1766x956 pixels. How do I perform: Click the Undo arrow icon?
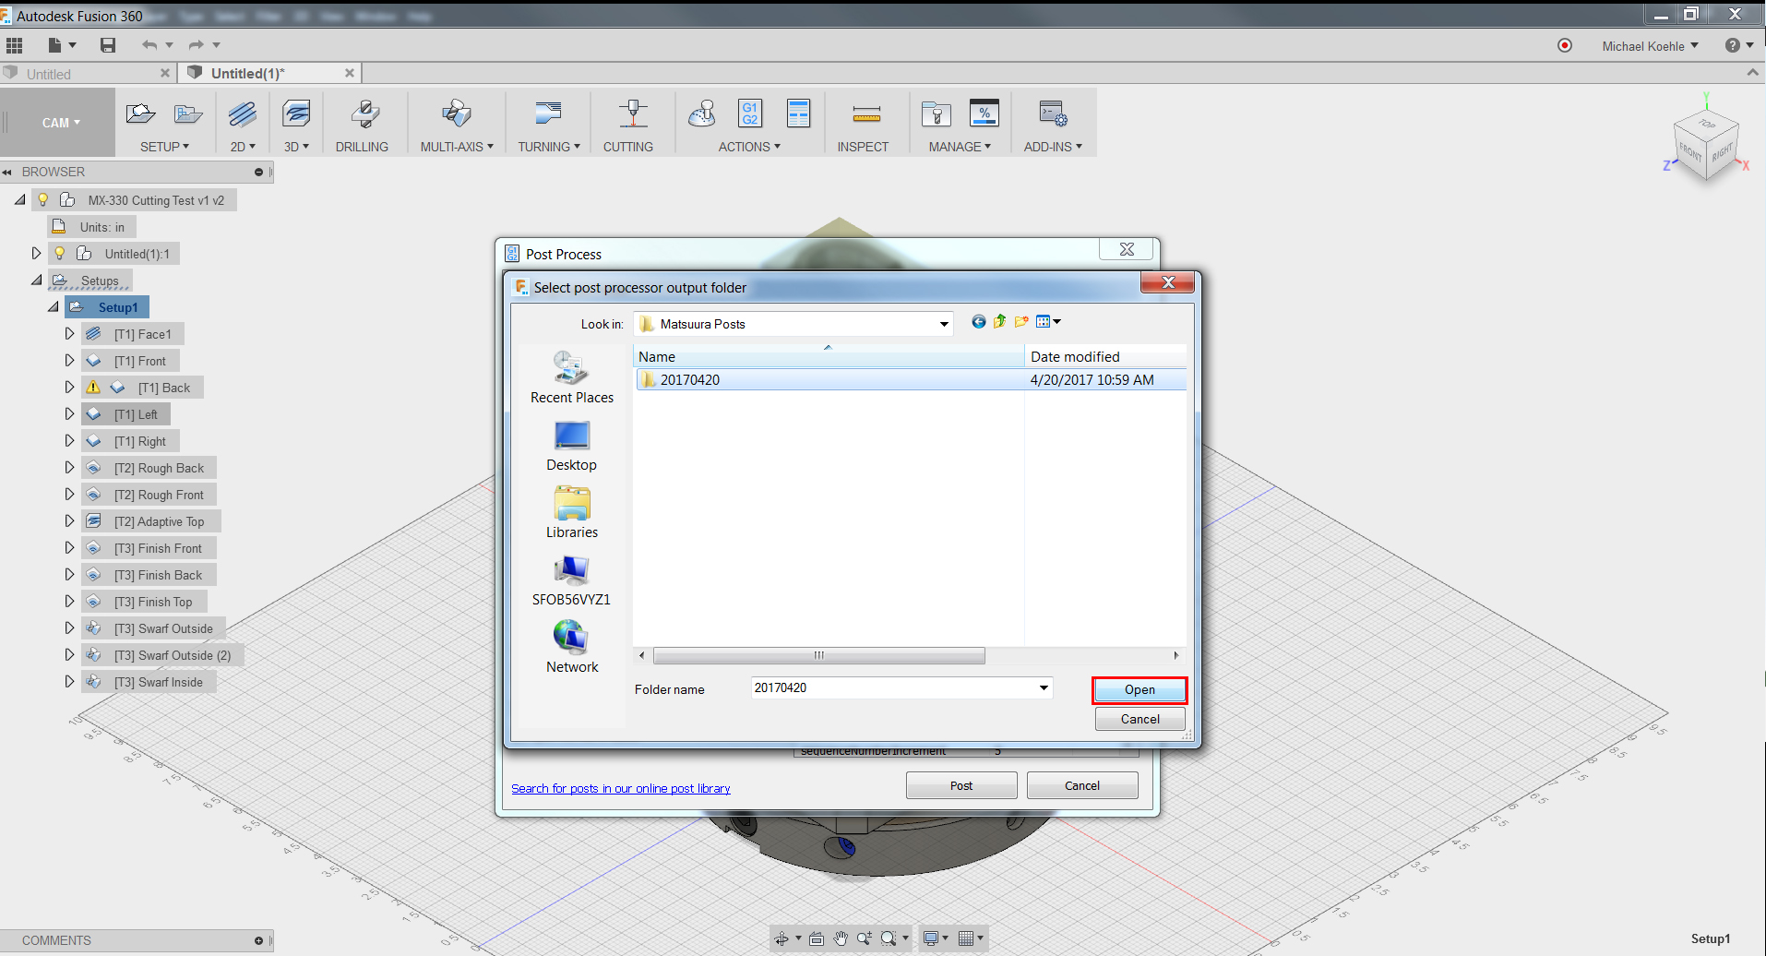pyautogui.click(x=149, y=45)
